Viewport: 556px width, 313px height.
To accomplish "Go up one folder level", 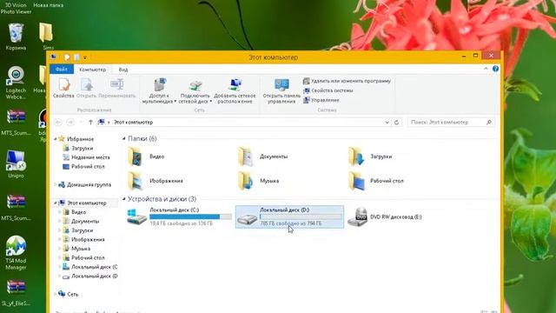I will 90,122.
